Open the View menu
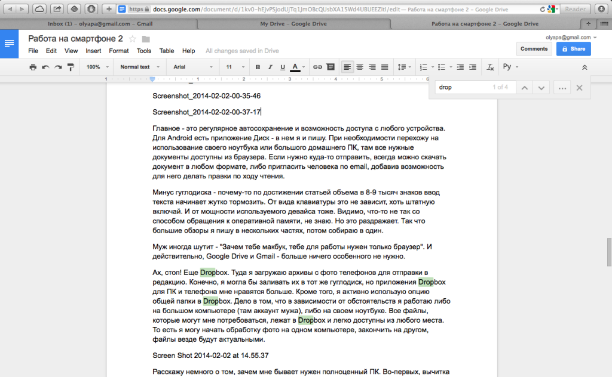 point(71,51)
